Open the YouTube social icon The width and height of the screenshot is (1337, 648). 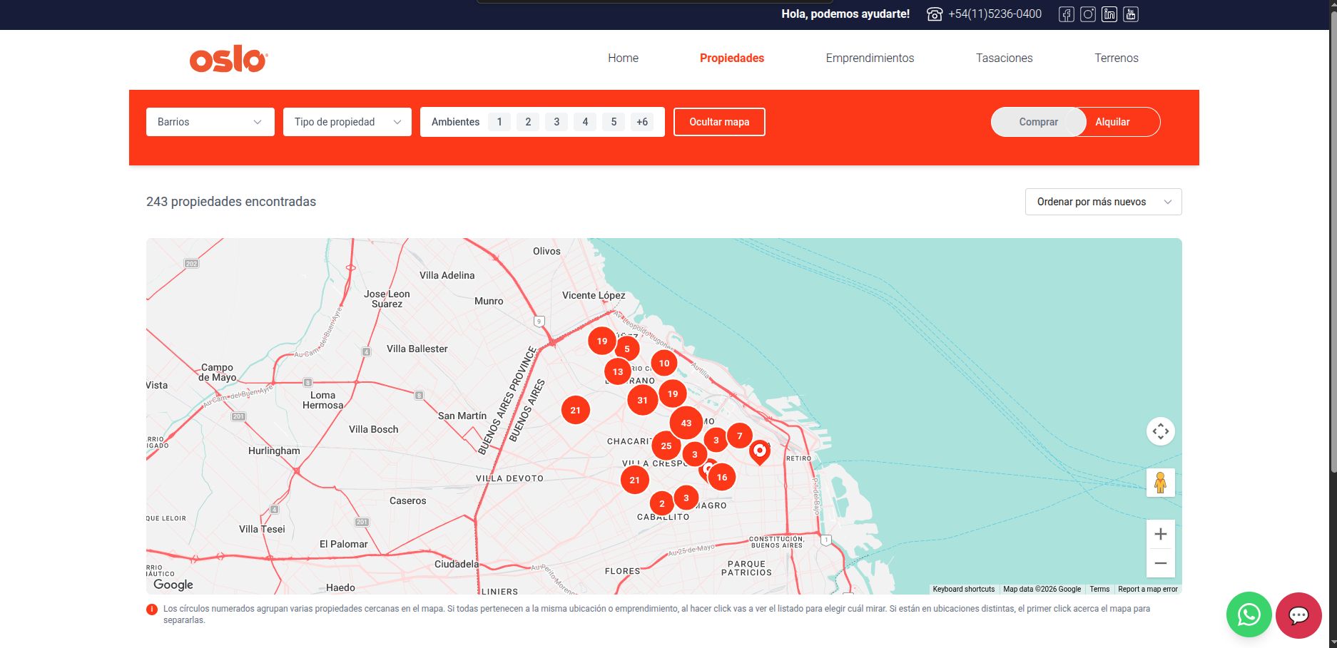point(1131,14)
